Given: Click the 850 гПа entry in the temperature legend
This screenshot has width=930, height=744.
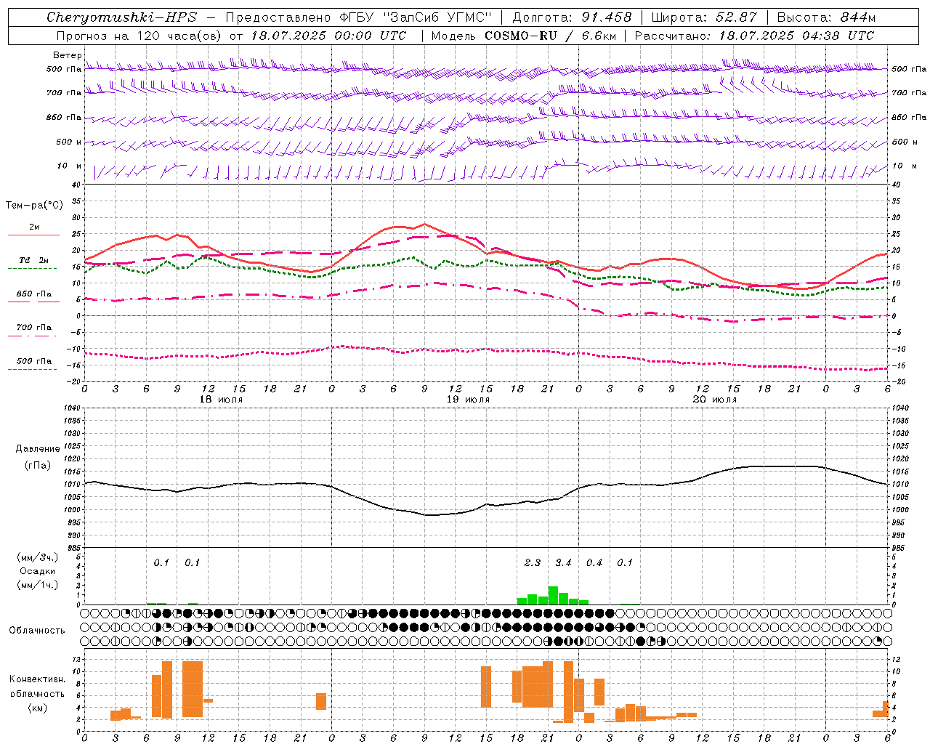Looking at the screenshot, I should [x=34, y=294].
